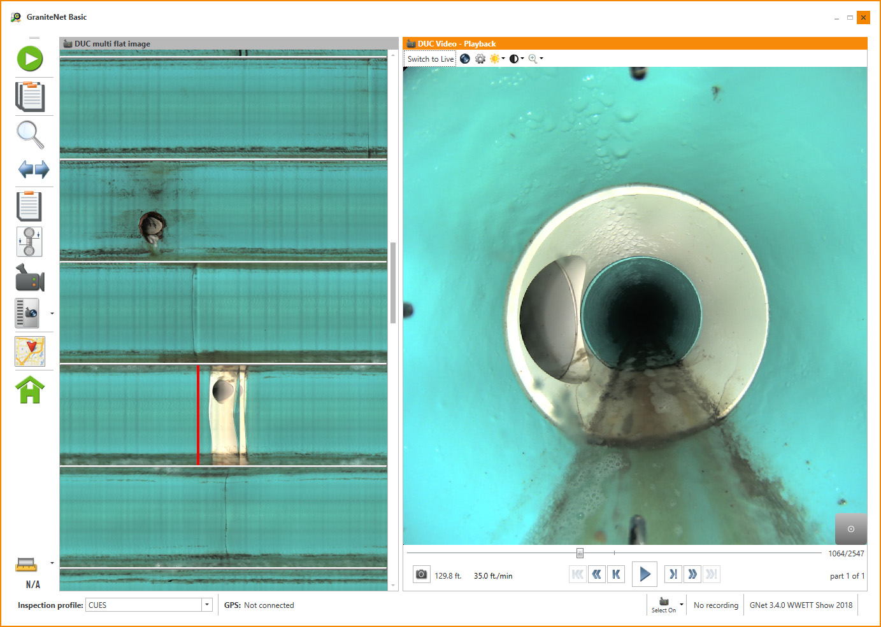Expand the brightness sun dropdown

click(503, 59)
